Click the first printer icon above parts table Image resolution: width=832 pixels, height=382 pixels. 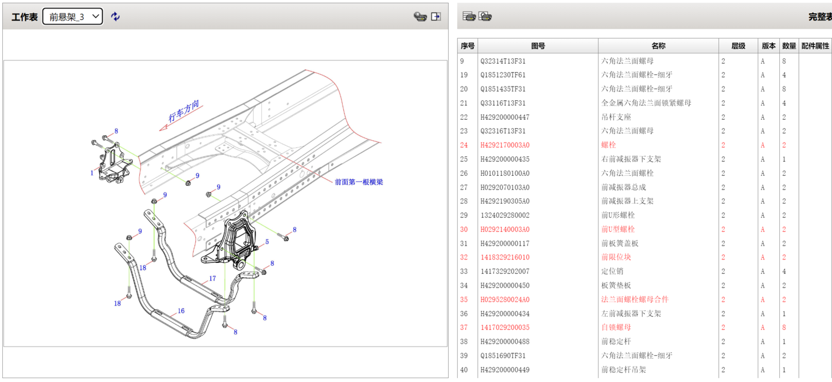(x=469, y=17)
